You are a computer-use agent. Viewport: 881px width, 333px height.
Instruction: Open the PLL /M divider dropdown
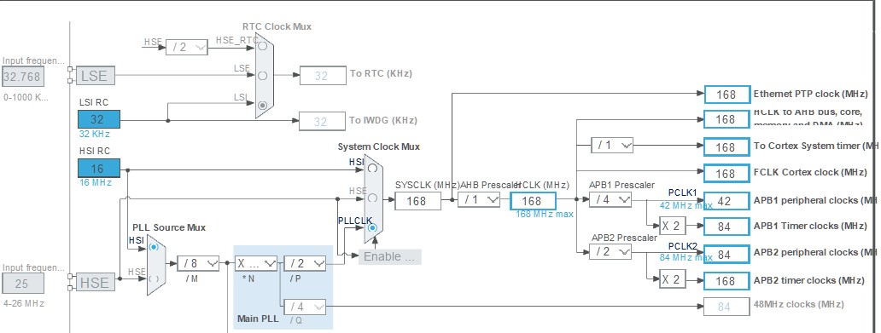198,263
